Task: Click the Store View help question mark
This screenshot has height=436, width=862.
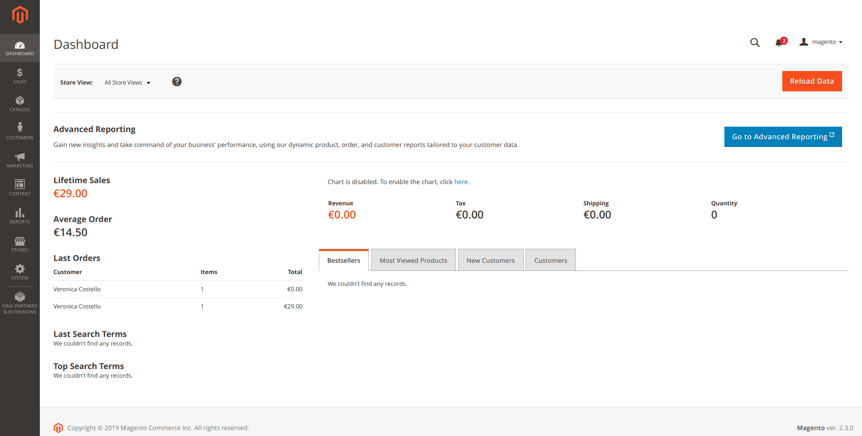Action: click(177, 82)
